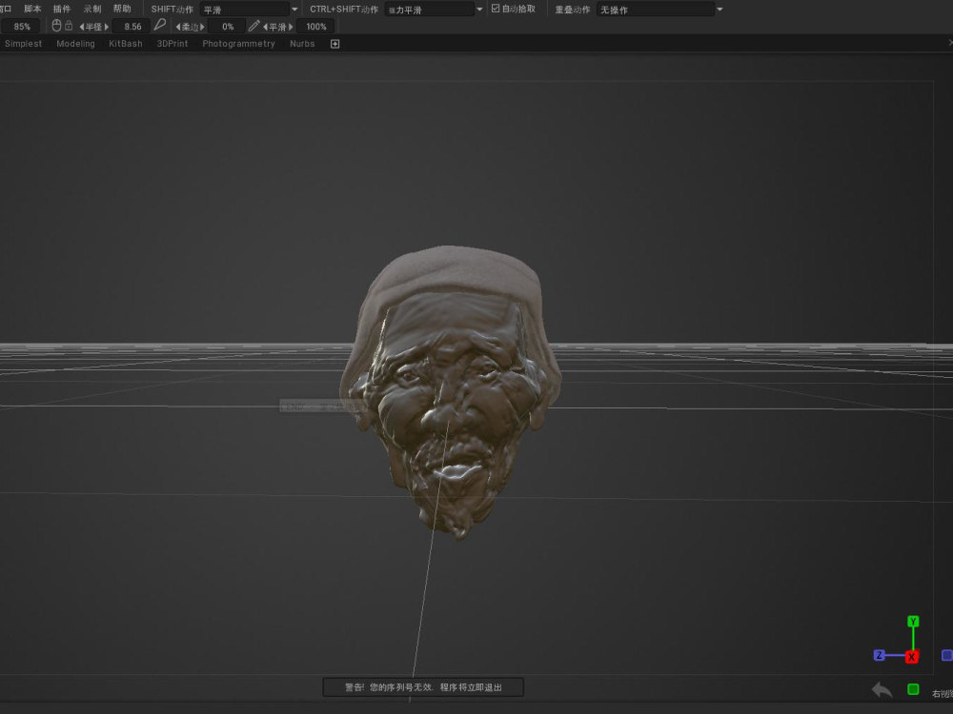This screenshot has width=953, height=714.
Task: Switch to the Simplest tab
Action: (x=23, y=44)
